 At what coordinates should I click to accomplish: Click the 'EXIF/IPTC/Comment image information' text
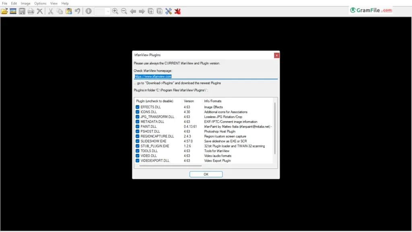pyautogui.click(x=231, y=122)
